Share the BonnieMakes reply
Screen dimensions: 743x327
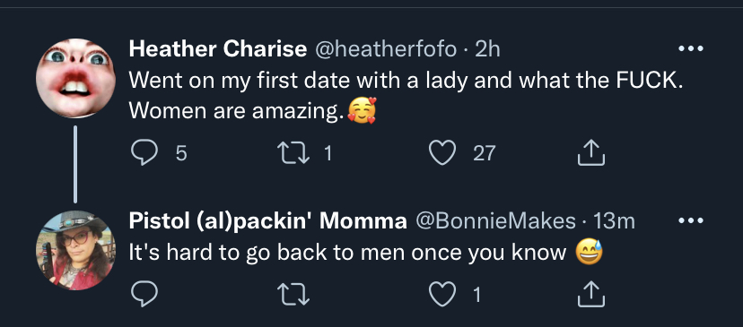[x=590, y=295]
